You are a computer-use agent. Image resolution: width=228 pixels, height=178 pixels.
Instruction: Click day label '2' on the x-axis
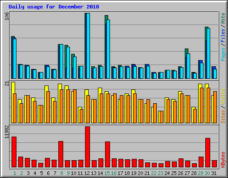[21, 173]
